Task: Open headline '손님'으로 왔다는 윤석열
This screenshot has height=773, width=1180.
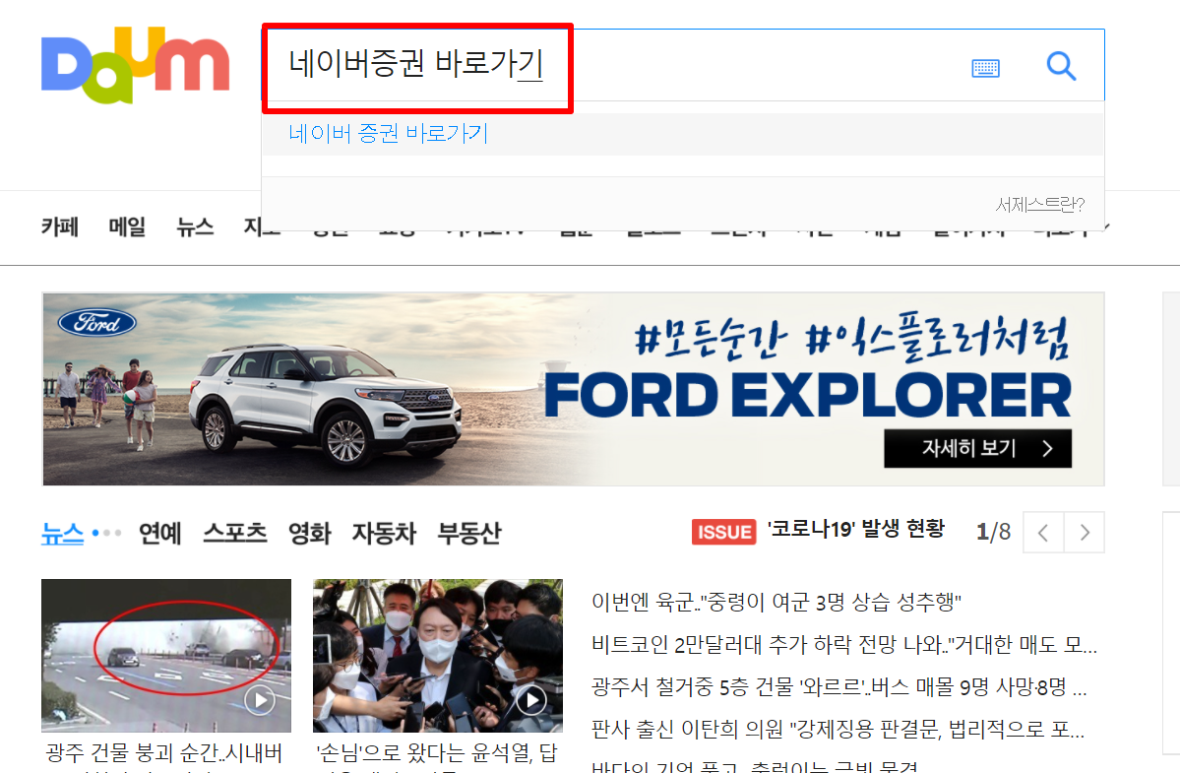Action: (x=437, y=752)
